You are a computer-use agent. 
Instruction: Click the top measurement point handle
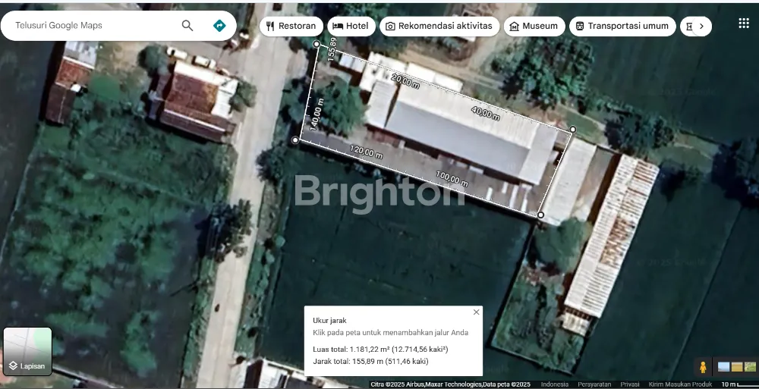317,44
